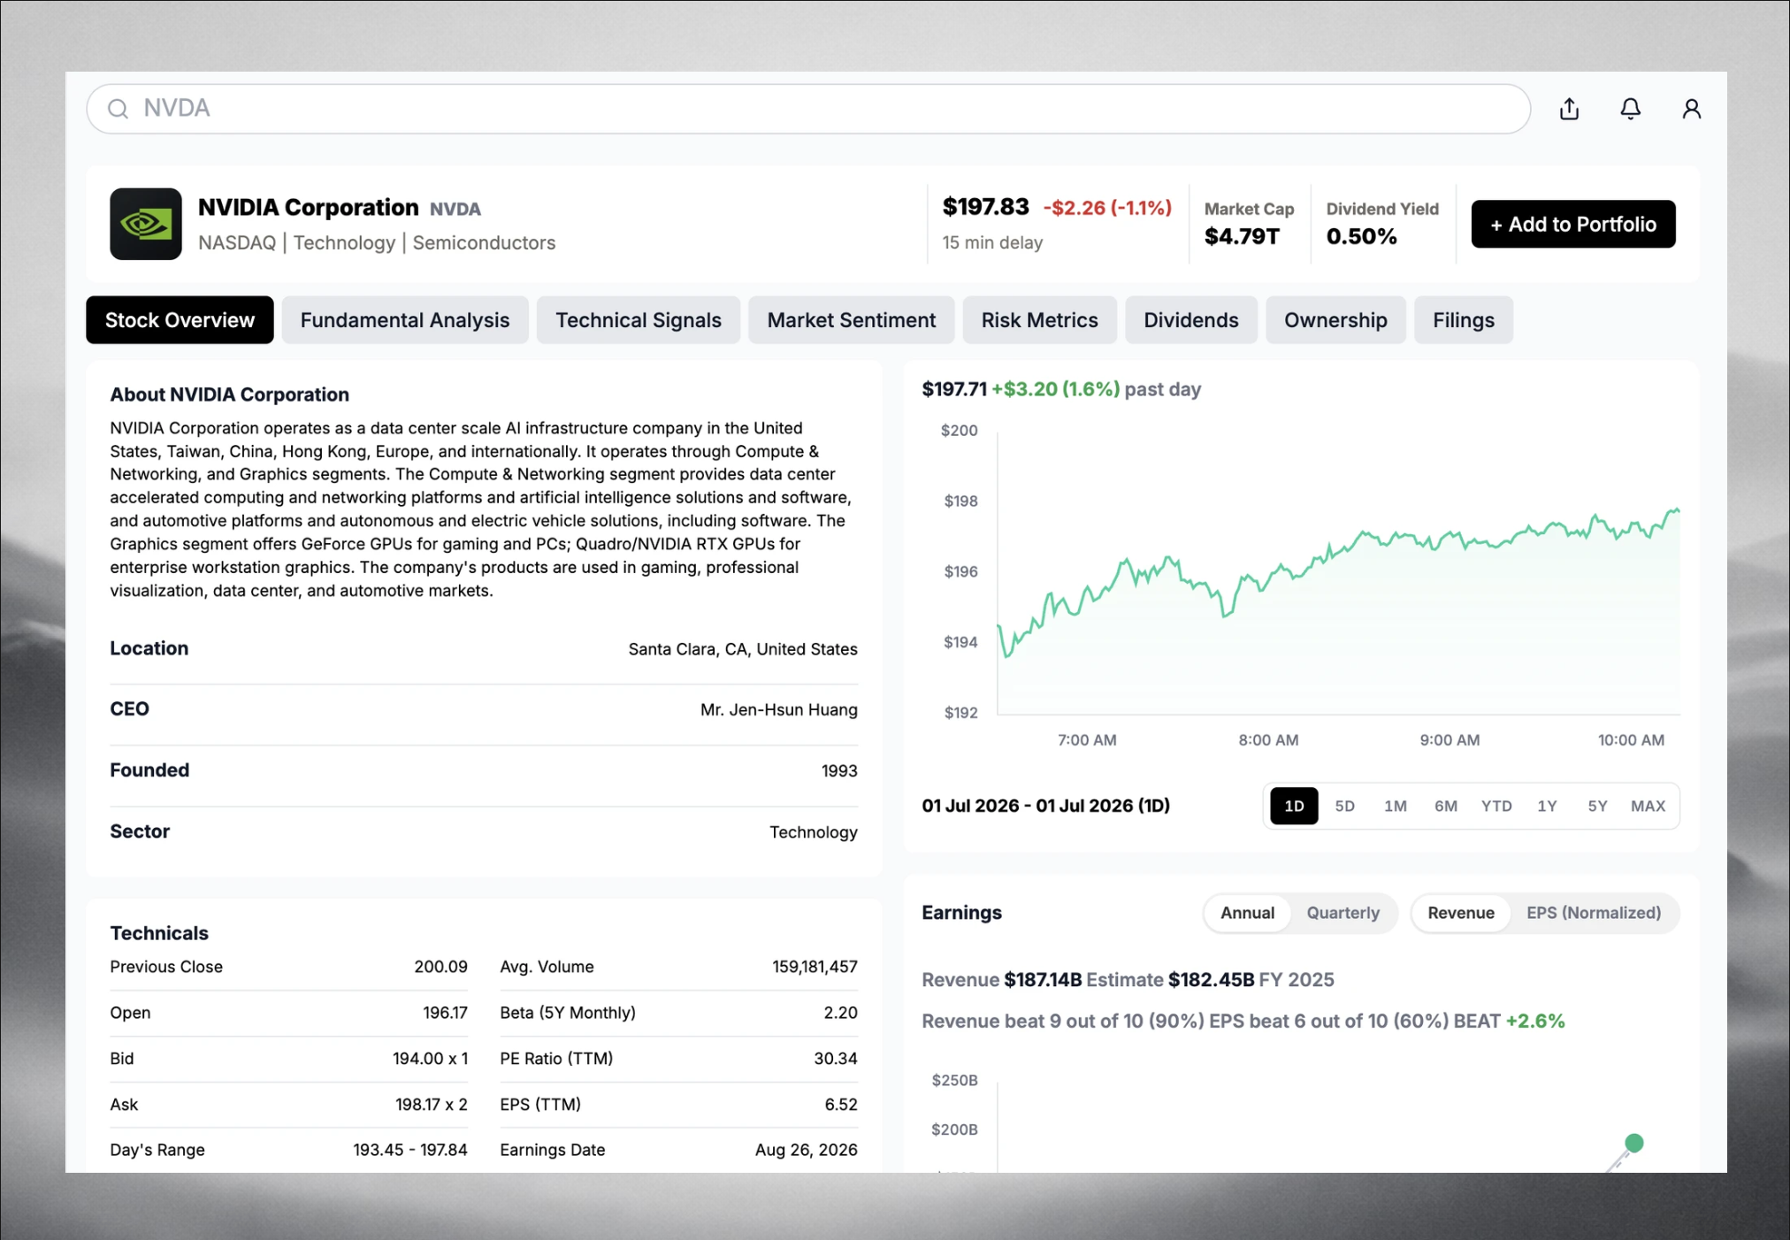Screen dimensions: 1790x1240
Task: Switch earnings to Quarterly
Action: (x=1342, y=913)
